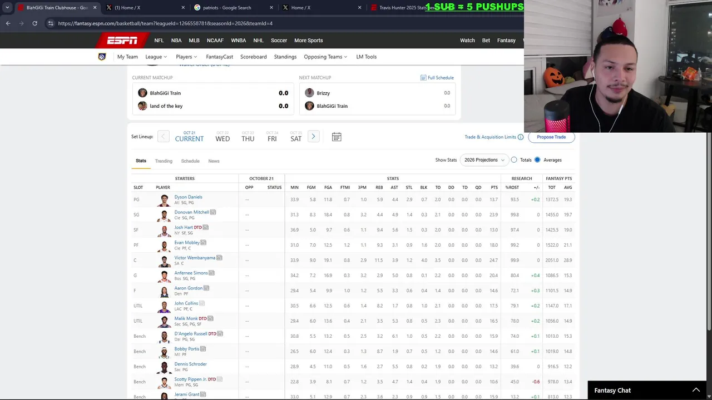Open the NFL menu item
712x400 pixels.
point(159,41)
